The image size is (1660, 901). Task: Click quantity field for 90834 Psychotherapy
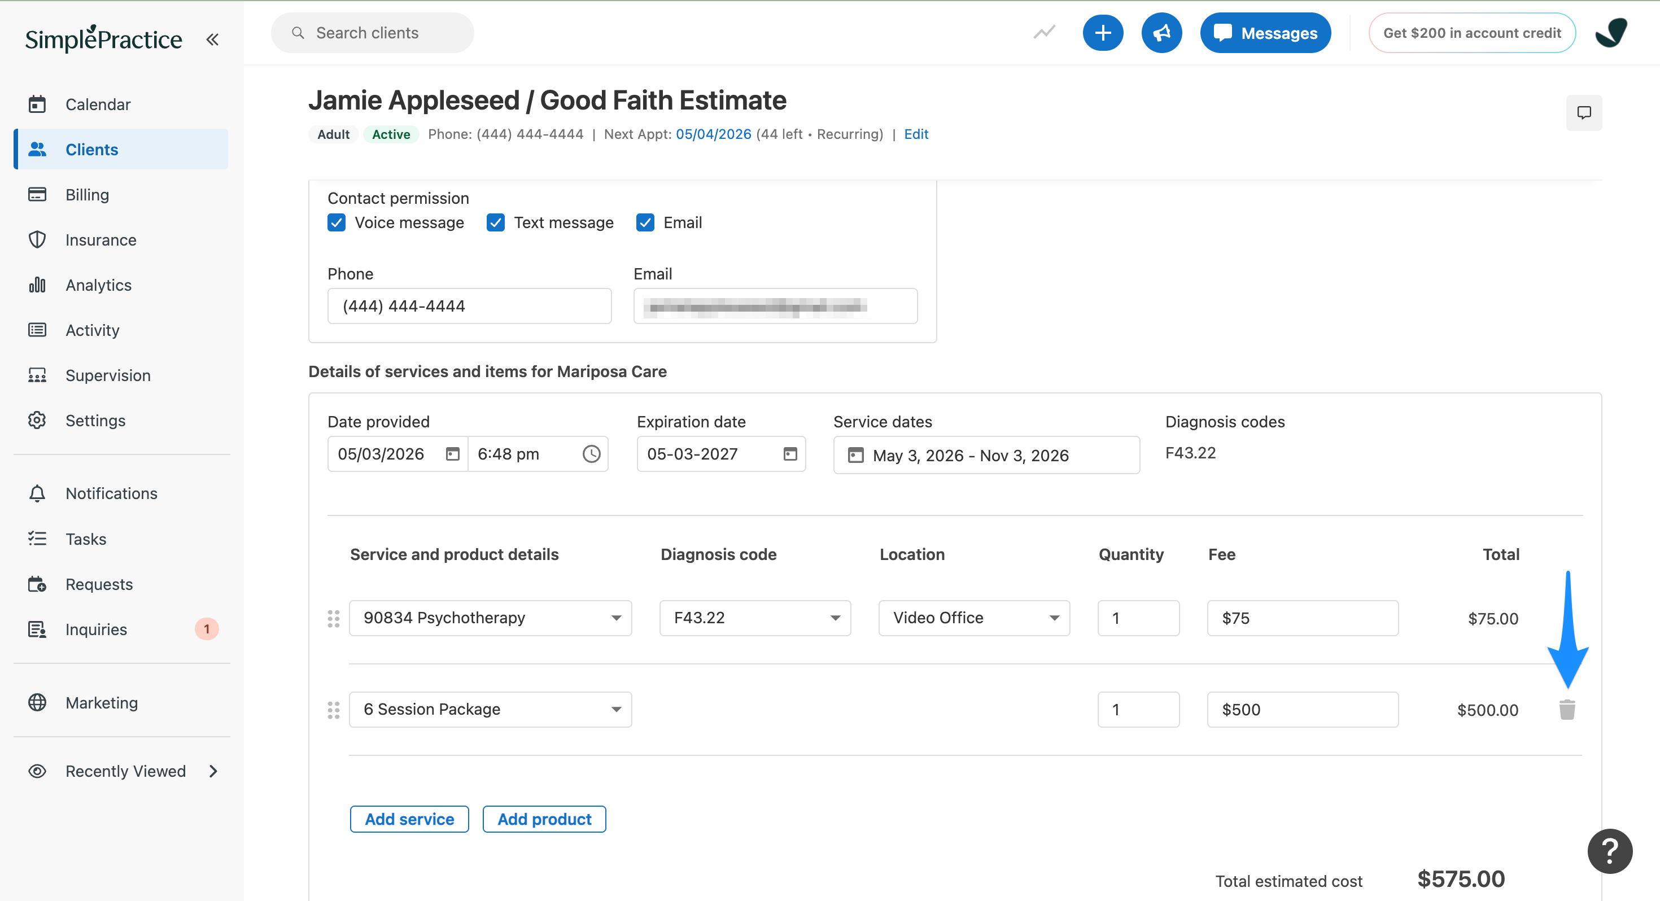click(1138, 618)
